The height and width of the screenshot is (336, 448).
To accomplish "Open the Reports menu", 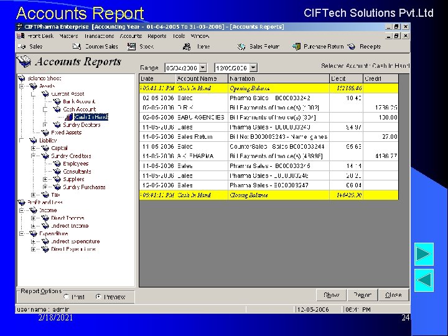I will pos(157,36).
